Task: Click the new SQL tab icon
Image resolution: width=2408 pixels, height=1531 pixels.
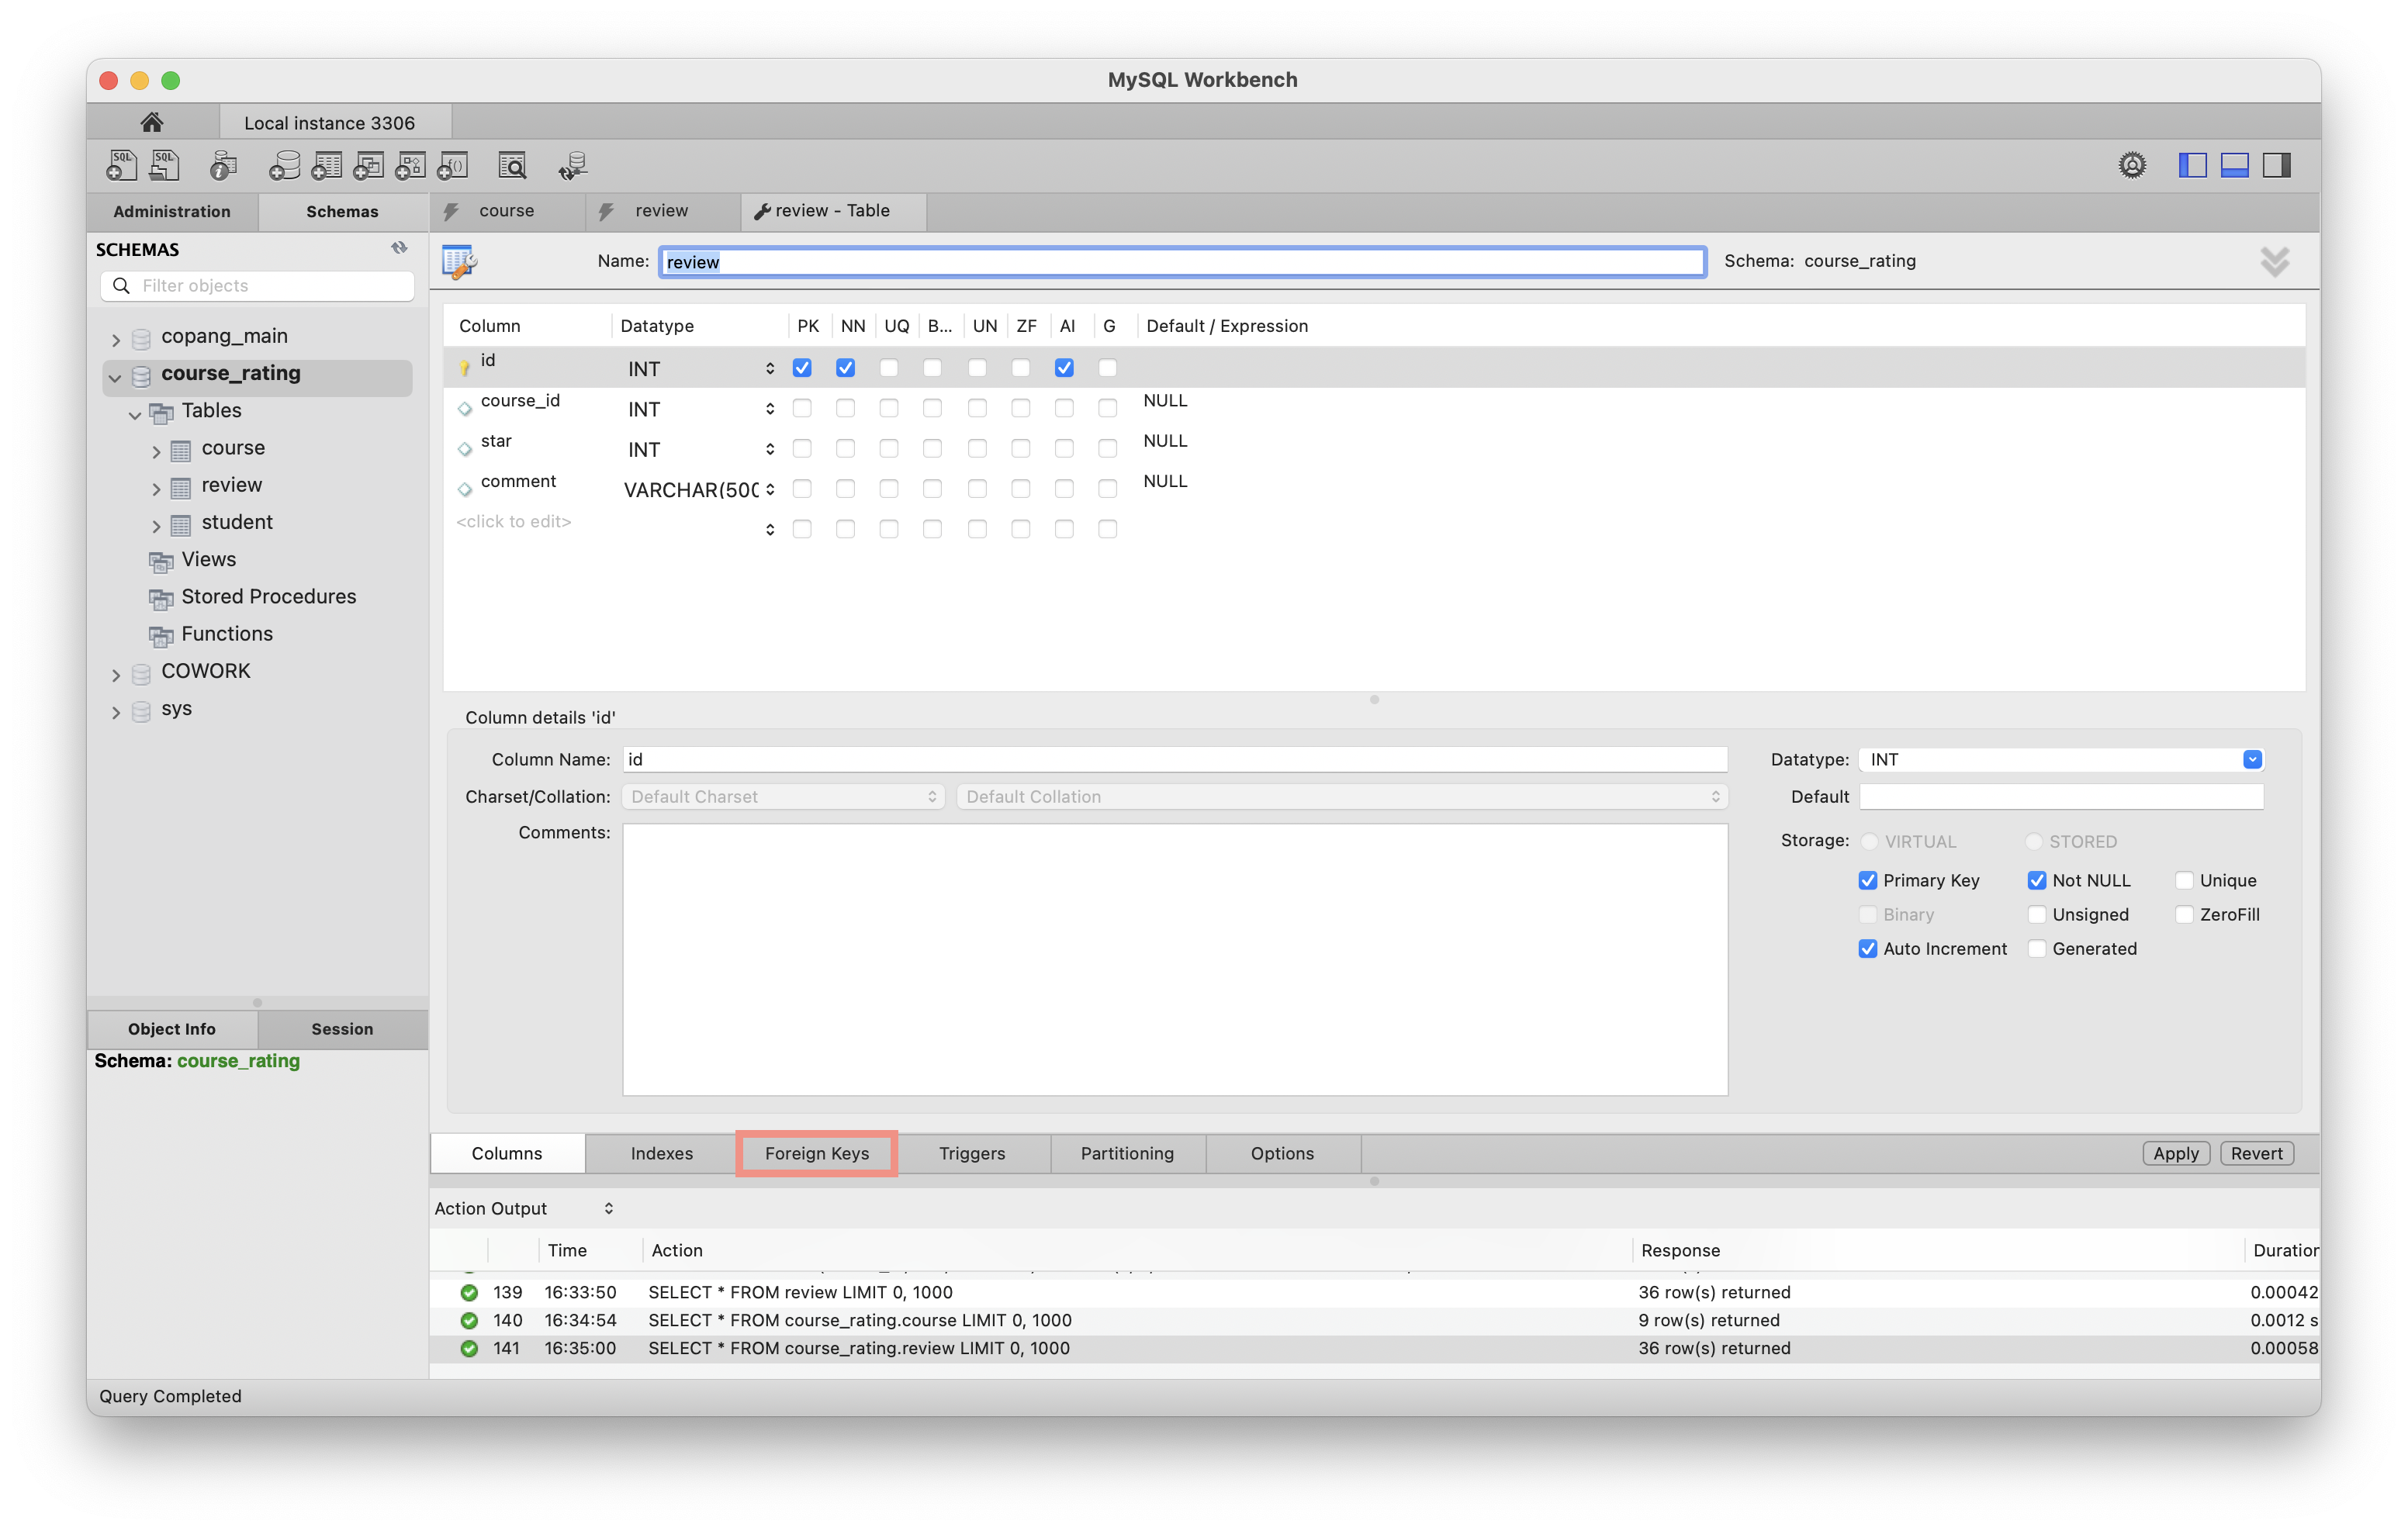Action: coord(121,165)
